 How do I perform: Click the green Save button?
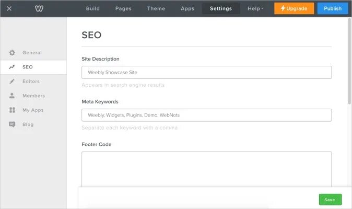(330, 200)
